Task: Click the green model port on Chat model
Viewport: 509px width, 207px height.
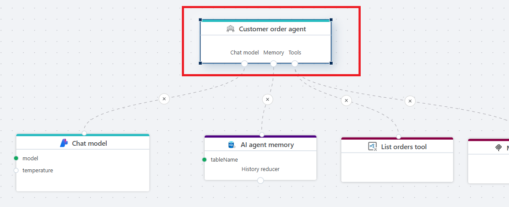Action: click(16, 158)
